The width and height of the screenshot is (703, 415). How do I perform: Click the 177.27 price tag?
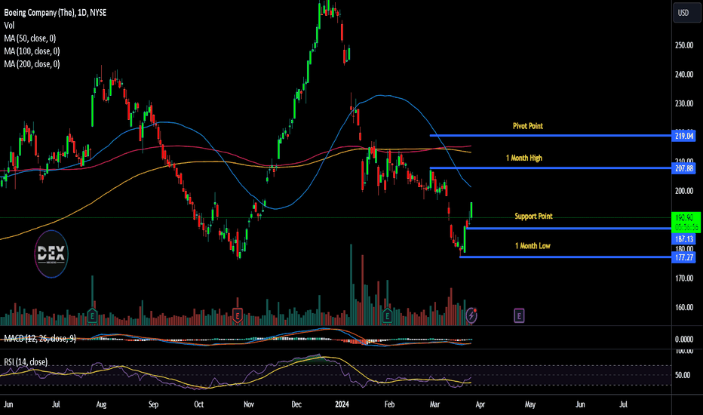(x=683, y=257)
